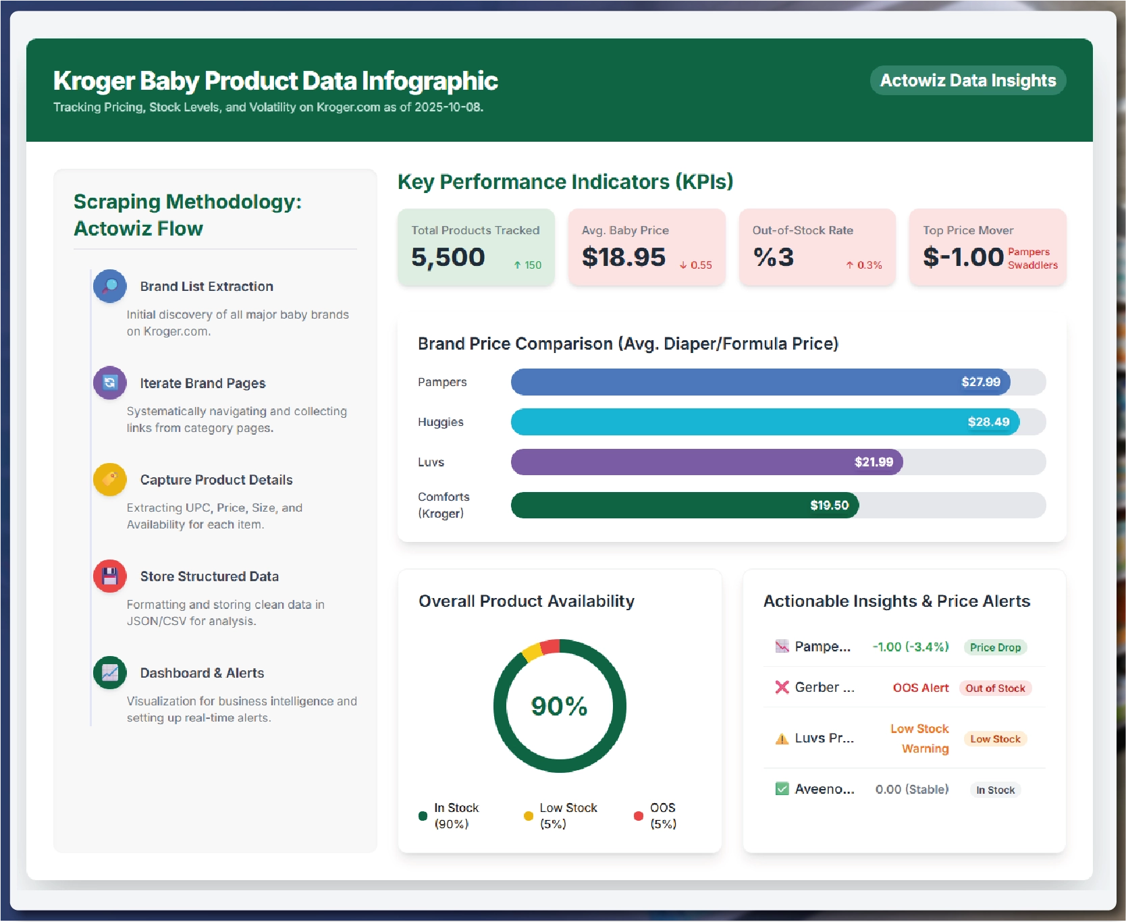Image resolution: width=1126 pixels, height=922 pixels.
Task: Click the 90% availability donut chart center
Action: (560, 706)
